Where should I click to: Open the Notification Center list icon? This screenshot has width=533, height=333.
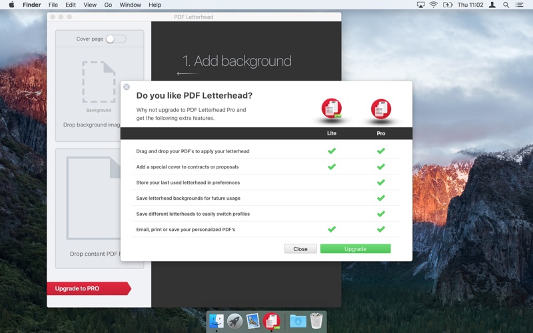pyautogui.click(x=521, y=5)
